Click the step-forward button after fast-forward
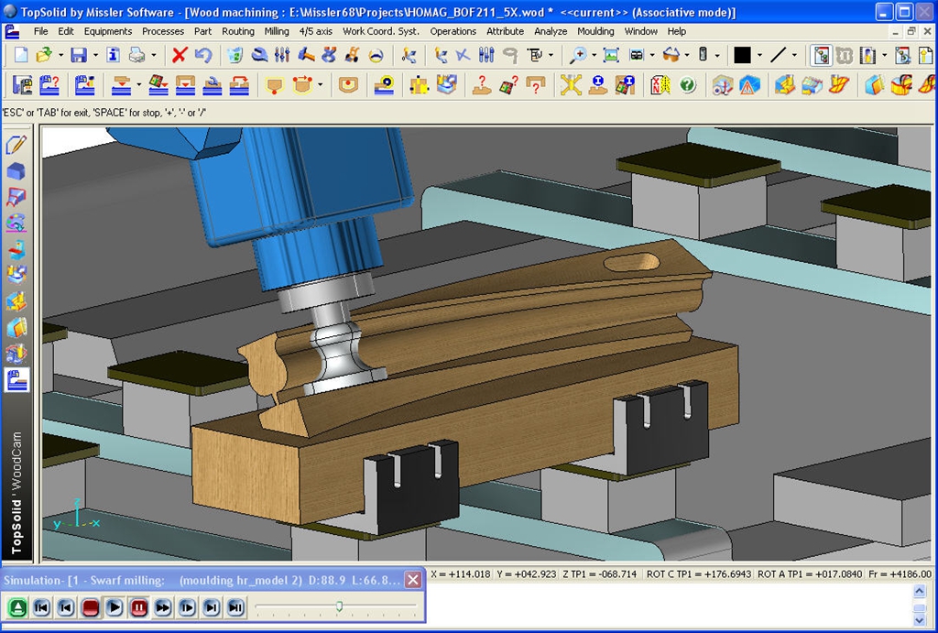 [187, 608]
